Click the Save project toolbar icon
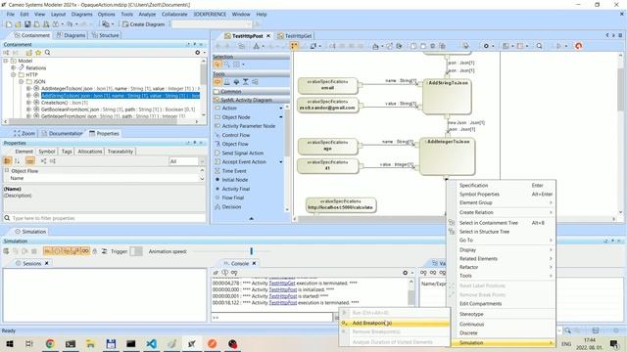Viewport: 627px width, 352px height. (27, 24)
